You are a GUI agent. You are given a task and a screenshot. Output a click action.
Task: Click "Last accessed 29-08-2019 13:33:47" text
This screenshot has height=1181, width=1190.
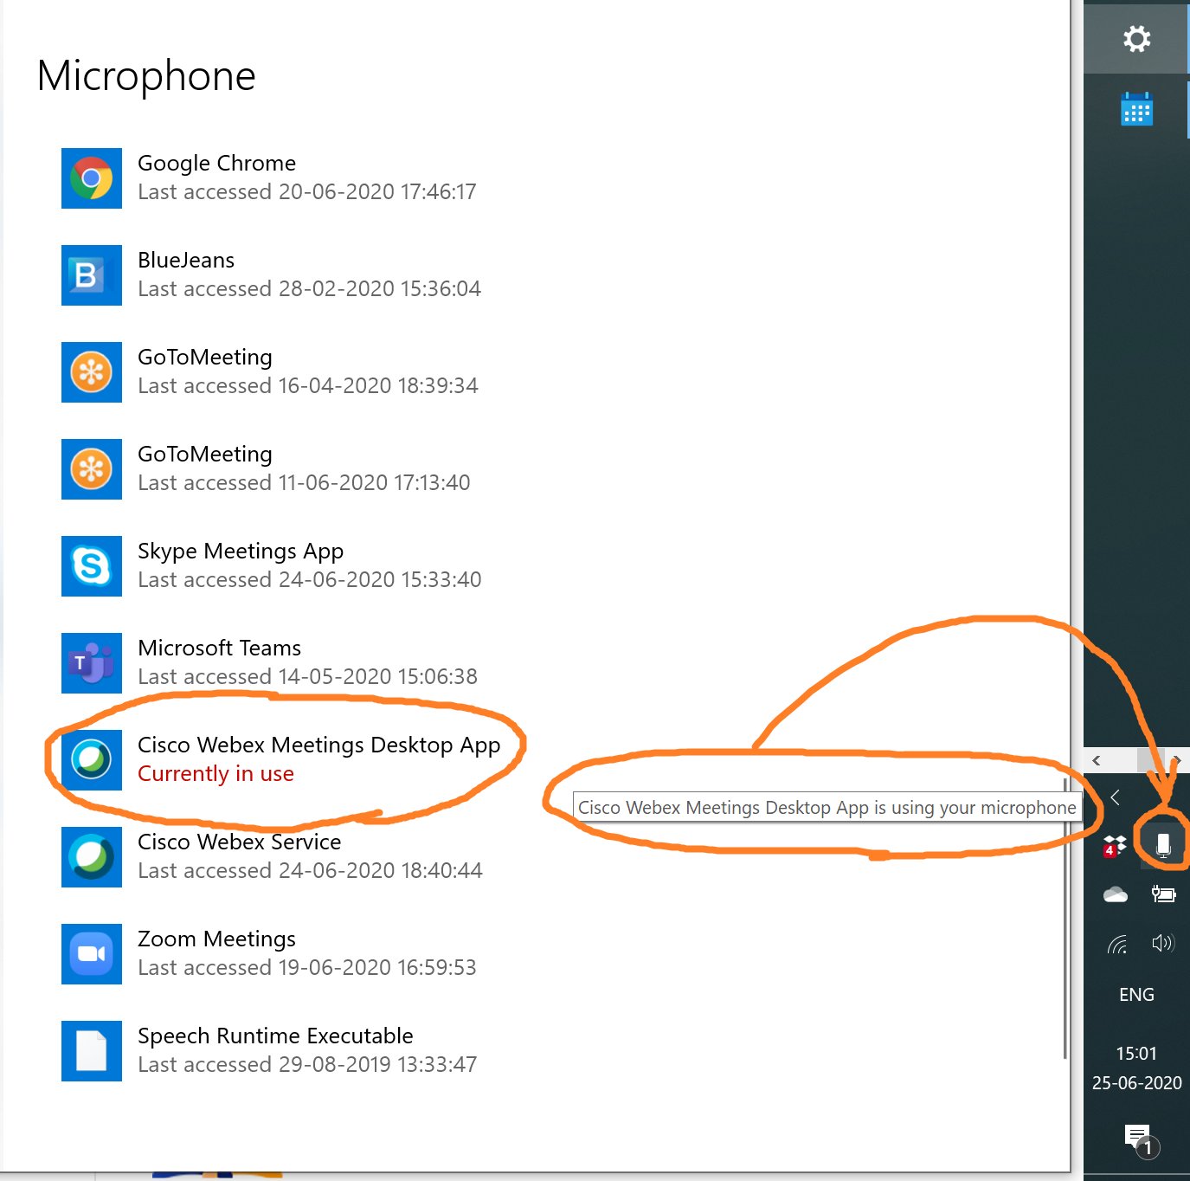coord(307,1064)
